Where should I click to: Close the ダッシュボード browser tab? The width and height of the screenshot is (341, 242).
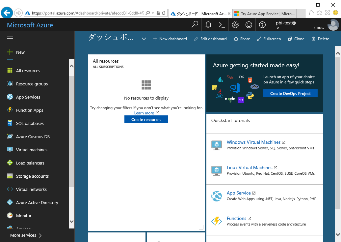coord(229,14)
